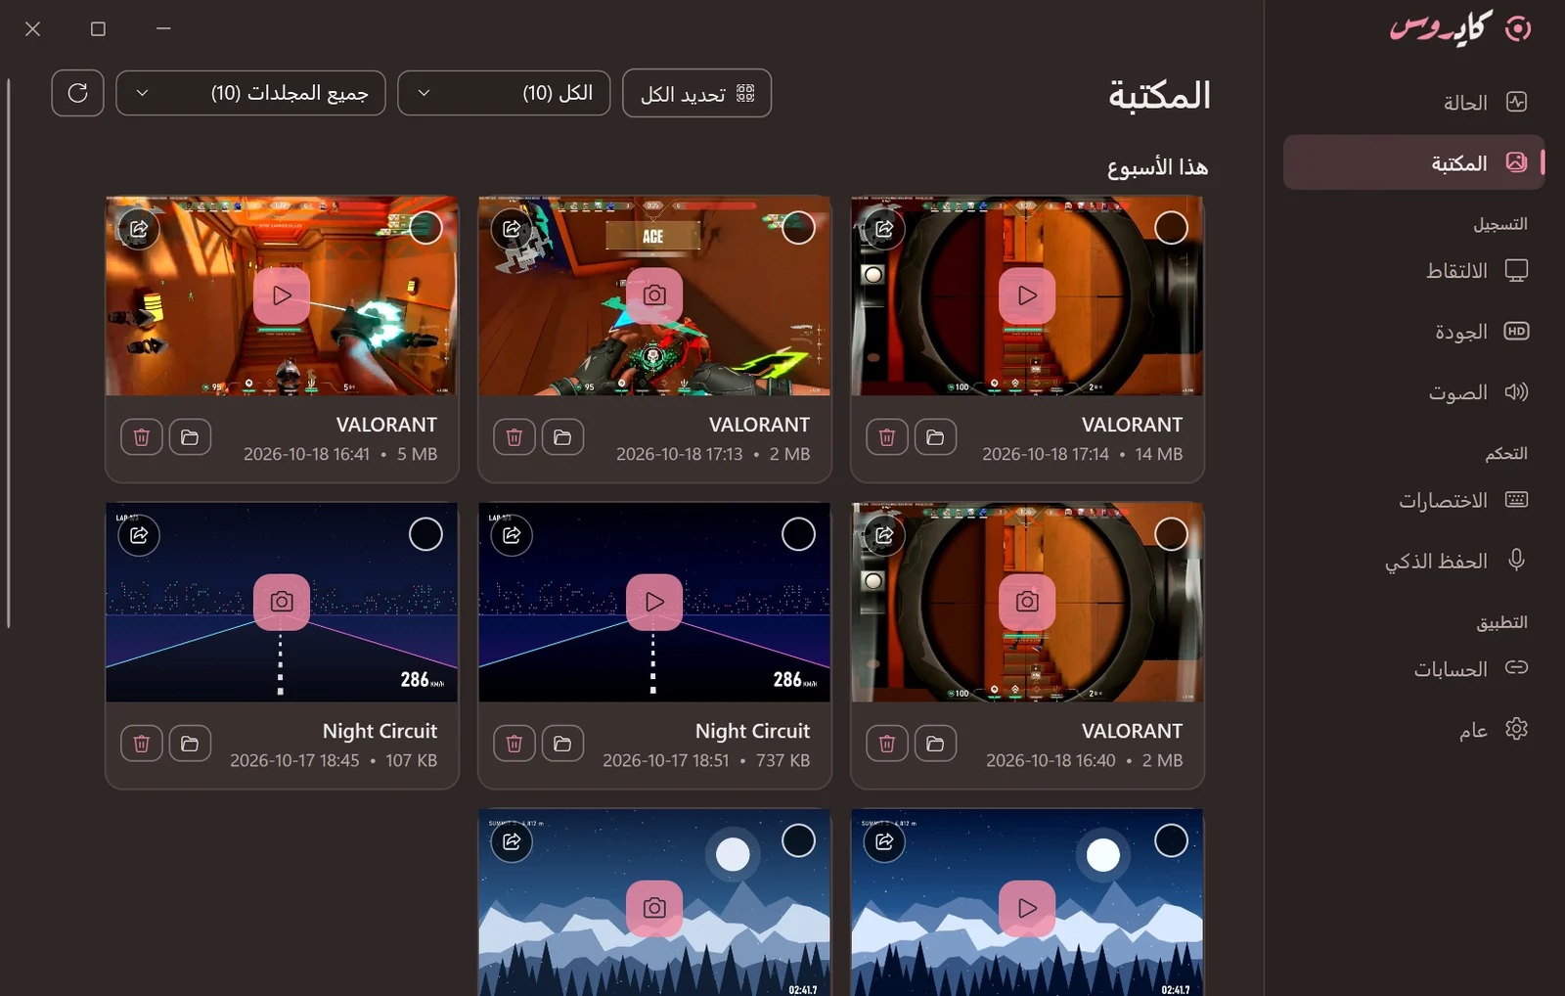
Task: Open the VALORANT ACE screenshot thumbnail
Action: 654,295
